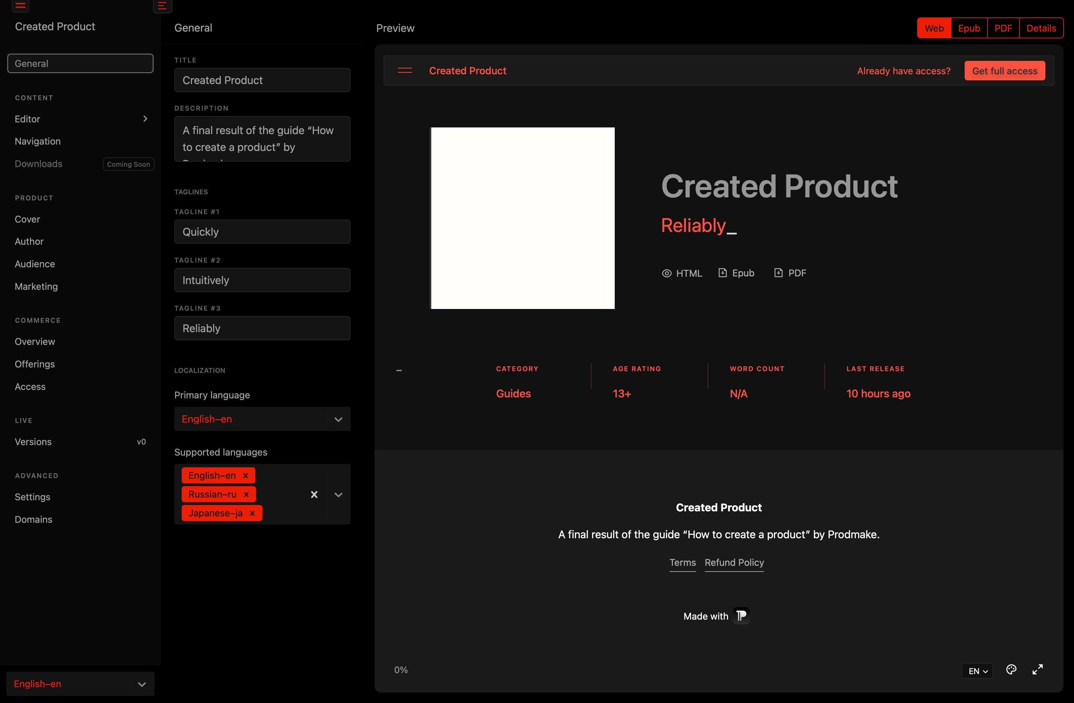The image size is (1074, 703).
Task: Switch preview to the Details tab
Action: [x=1041, y=28]
